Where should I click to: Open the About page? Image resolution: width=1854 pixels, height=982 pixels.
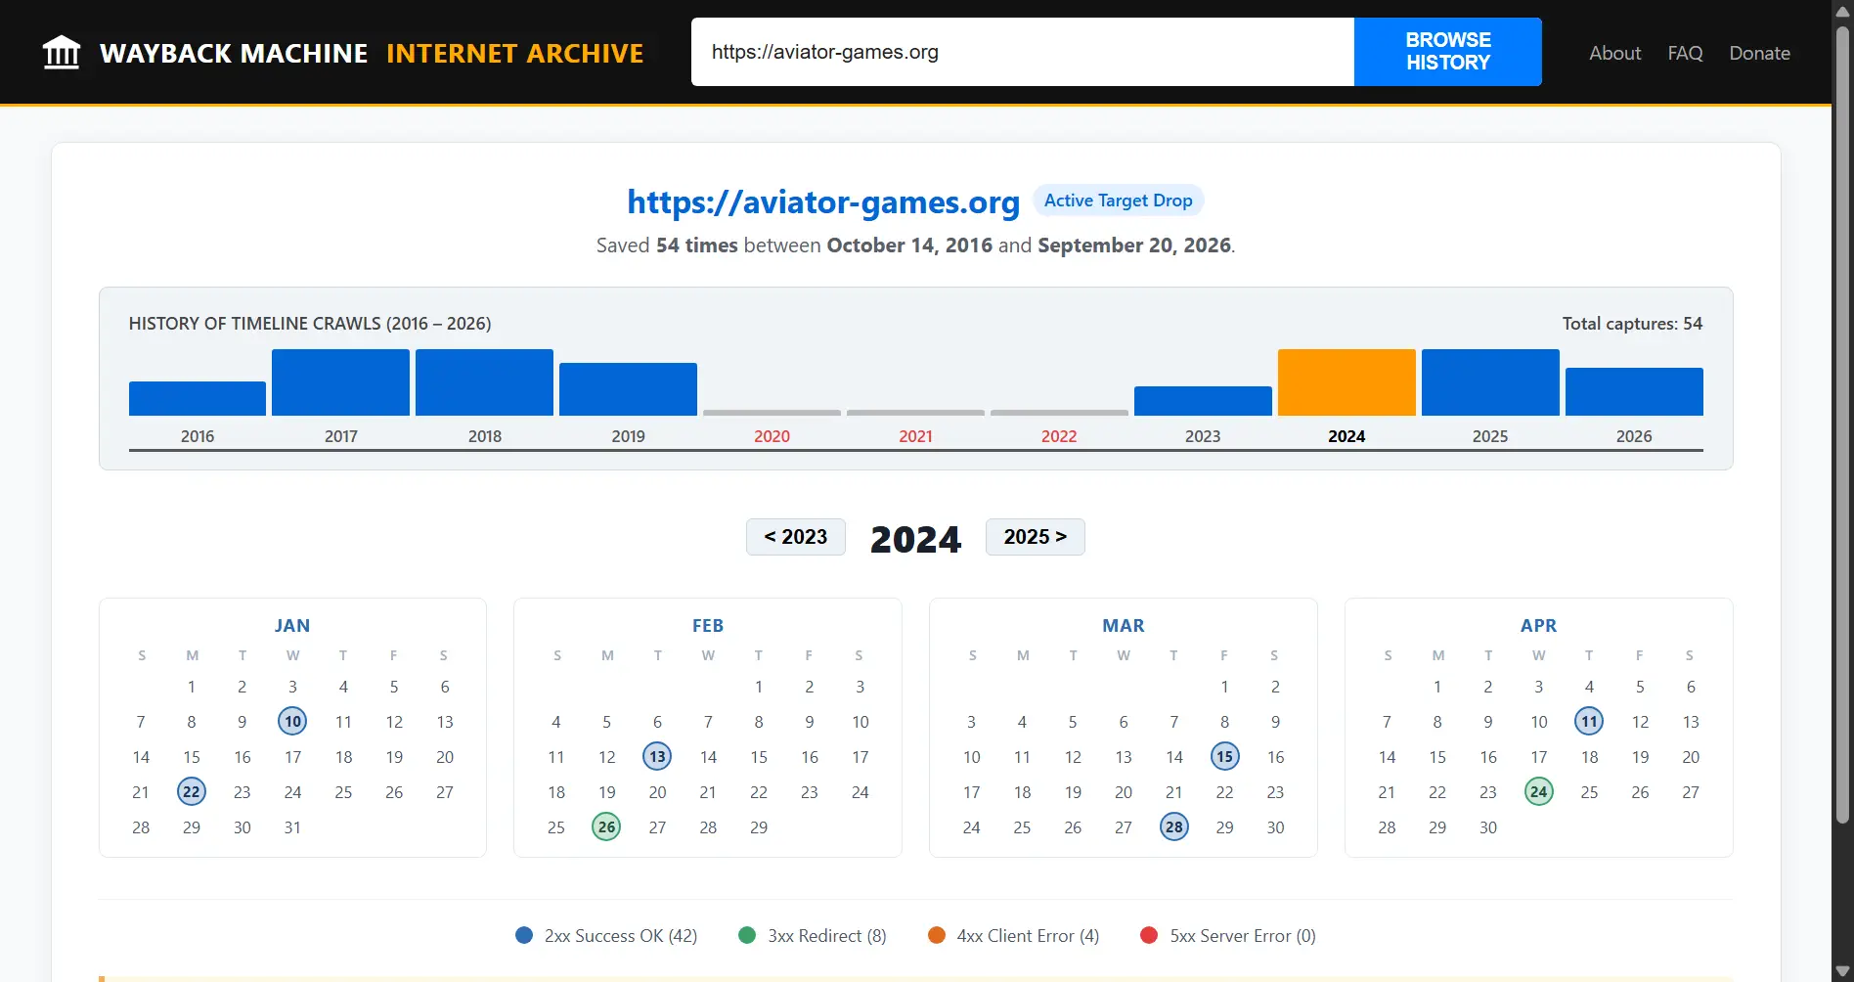1614,53
